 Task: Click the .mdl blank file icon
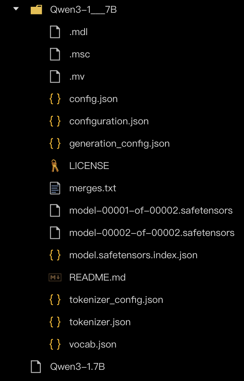point(55,32)
